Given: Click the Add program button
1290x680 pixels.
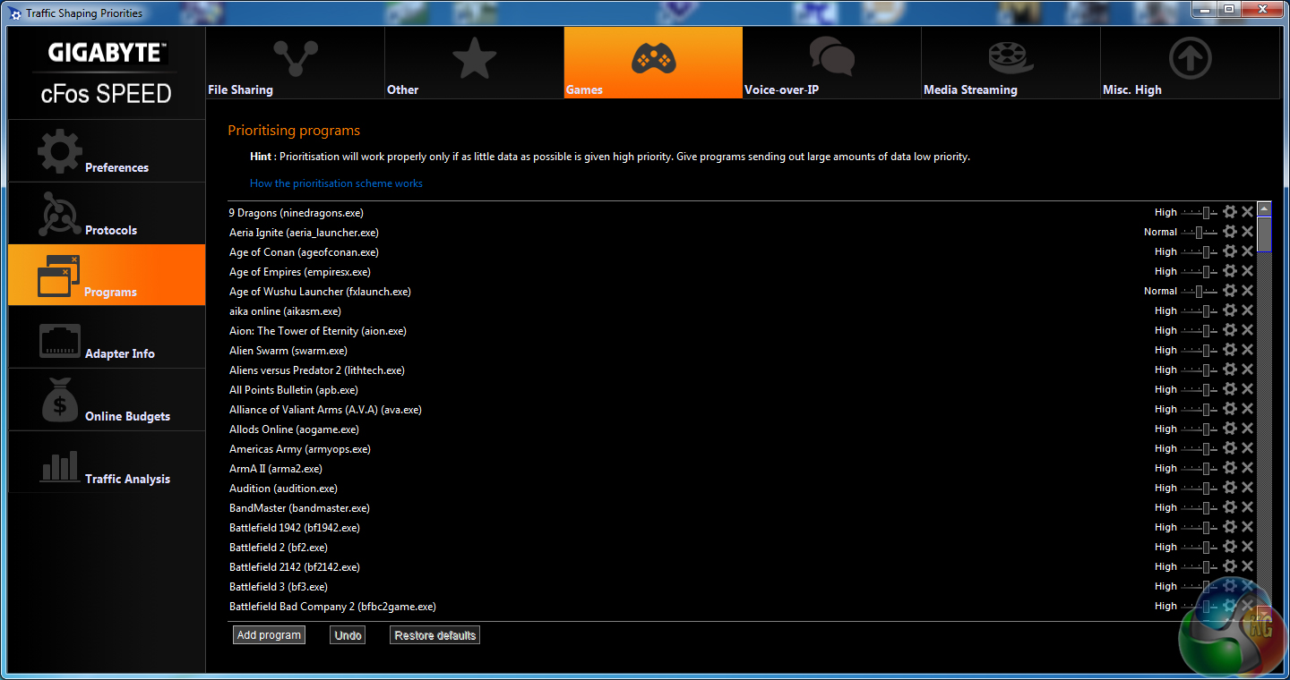Looking at the screenshot, I should click(x=269, y=635).
